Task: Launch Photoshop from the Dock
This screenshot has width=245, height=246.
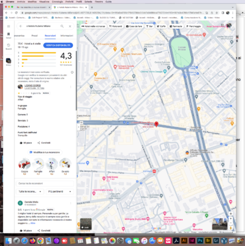Action: pos(200,240)
